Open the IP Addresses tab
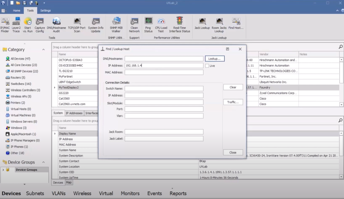 coord(74,113)
